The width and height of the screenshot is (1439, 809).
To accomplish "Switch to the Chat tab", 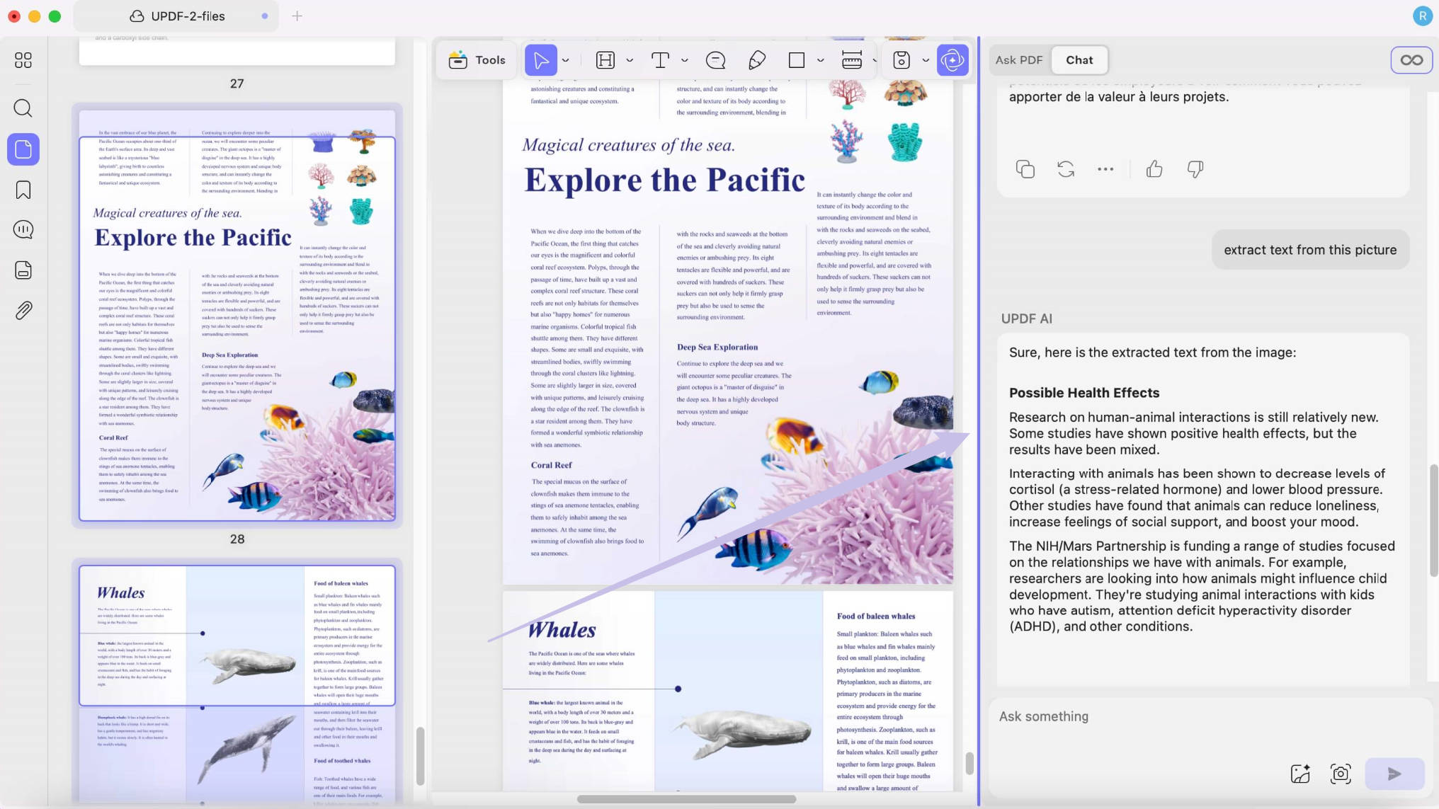I will 1079,60.
